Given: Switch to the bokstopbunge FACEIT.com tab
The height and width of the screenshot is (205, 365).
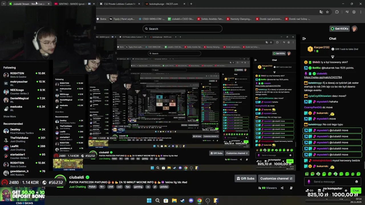Looking at the screenshot, I should 165,4.
